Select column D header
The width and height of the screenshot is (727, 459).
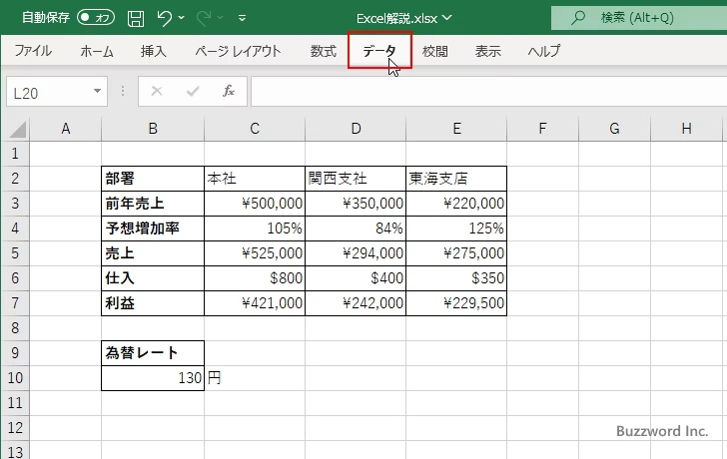(356, 129)
